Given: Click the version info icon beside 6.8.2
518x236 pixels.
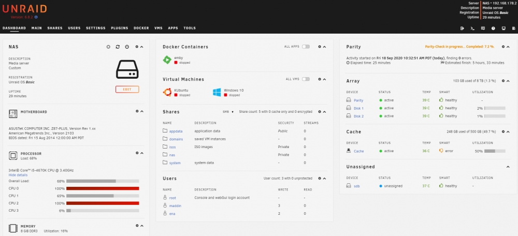Looking at the screenshot, I should tap(36, 17).
